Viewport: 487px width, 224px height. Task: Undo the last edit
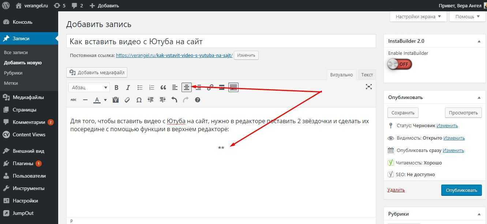174,100
